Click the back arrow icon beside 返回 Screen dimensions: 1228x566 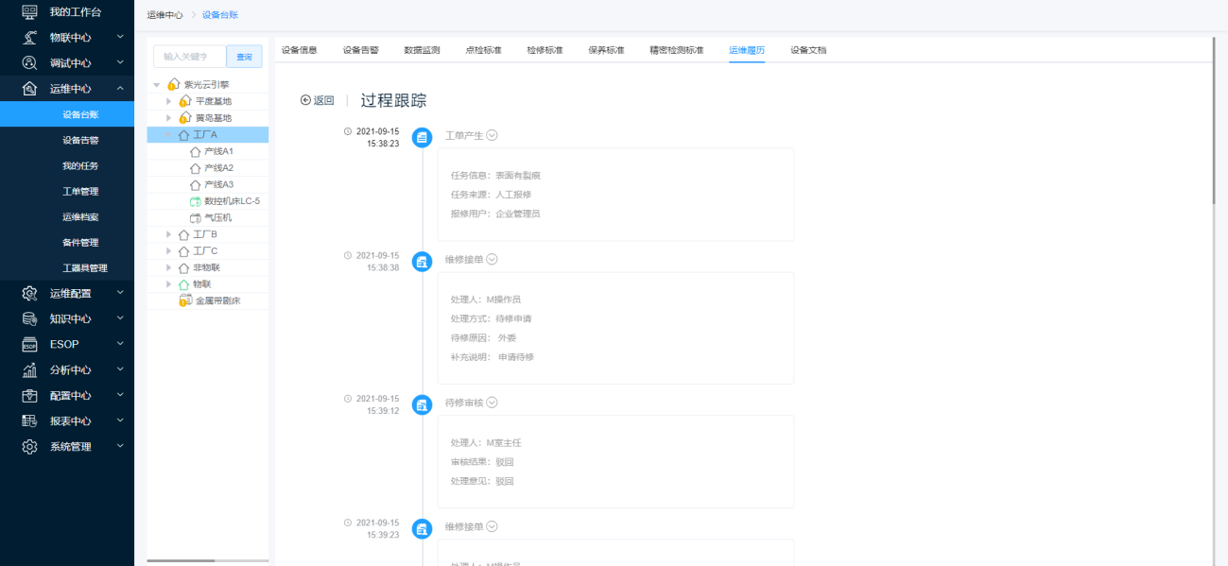pyautogui.click(x=305, y=100)
